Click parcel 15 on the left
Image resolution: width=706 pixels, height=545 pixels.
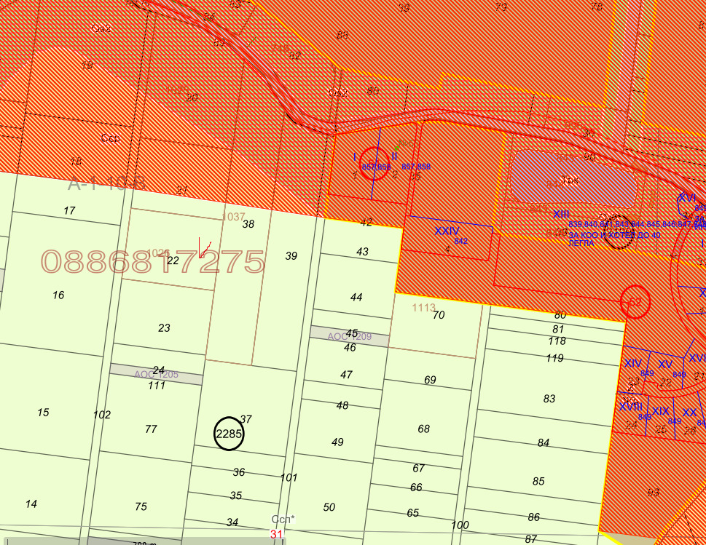point(43,413)
